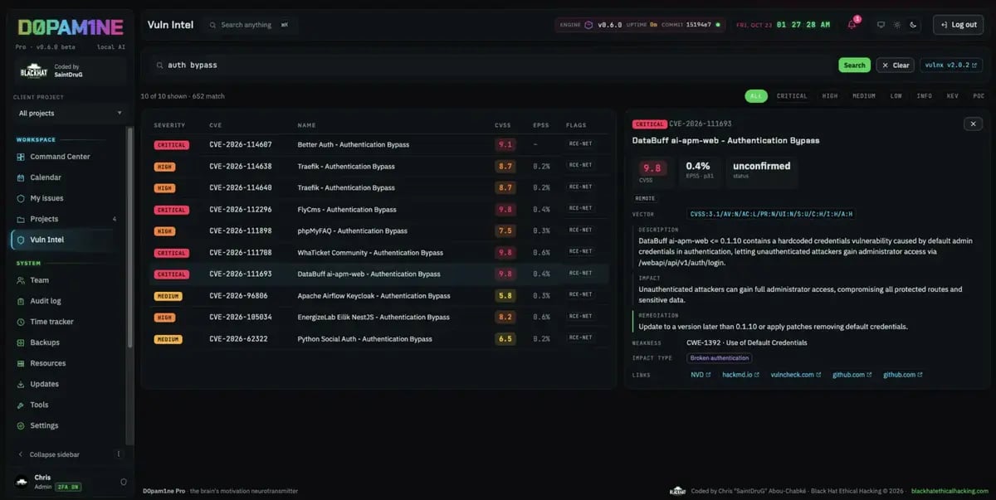Switch to dark theme moon icon
Image resolution: width=996 pixels, height=500 pixels.
[x=913, y=25]
